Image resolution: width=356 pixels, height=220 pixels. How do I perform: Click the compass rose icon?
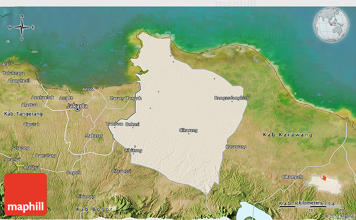click(x=21, y=27)
